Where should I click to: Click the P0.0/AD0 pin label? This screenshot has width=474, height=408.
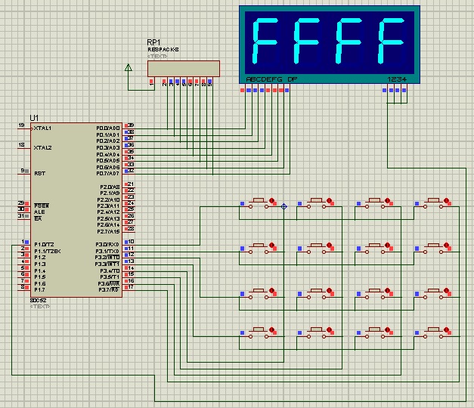pyautogui.click(x=108, y=128)
